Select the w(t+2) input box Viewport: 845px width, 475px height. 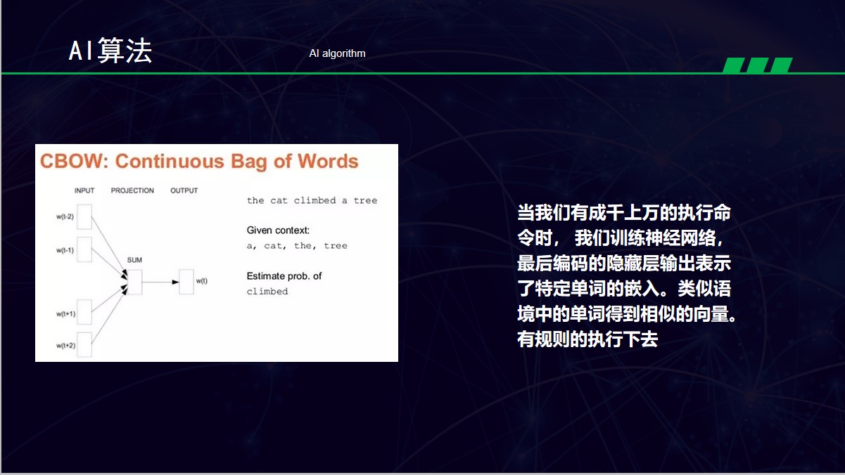[x=84, y=344]
